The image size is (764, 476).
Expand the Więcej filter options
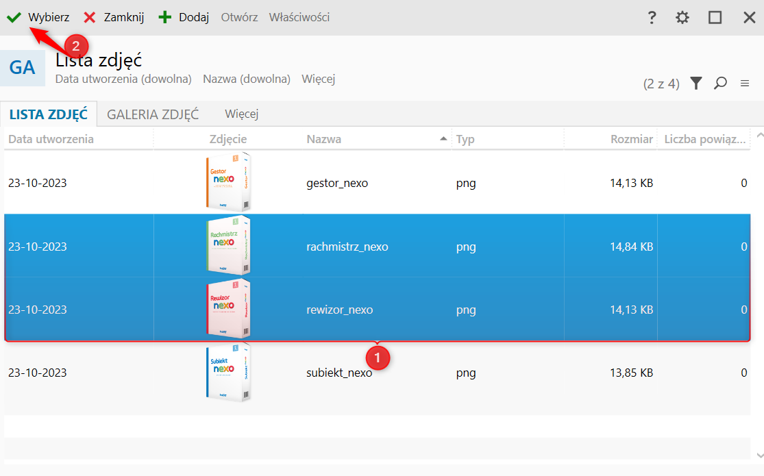[318, 79]
